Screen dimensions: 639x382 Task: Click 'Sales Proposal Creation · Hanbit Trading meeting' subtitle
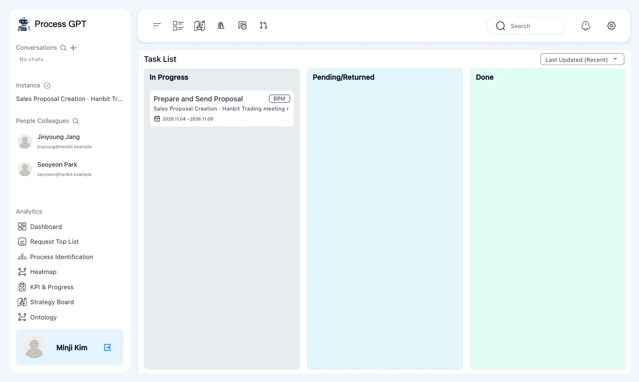[221, 109]
